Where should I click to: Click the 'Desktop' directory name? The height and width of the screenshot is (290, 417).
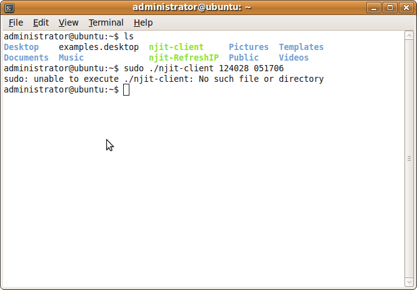coord(21,47)
